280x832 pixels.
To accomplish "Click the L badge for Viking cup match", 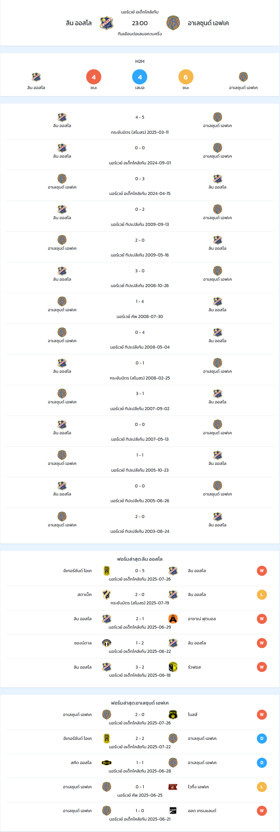I will (262, 787).
